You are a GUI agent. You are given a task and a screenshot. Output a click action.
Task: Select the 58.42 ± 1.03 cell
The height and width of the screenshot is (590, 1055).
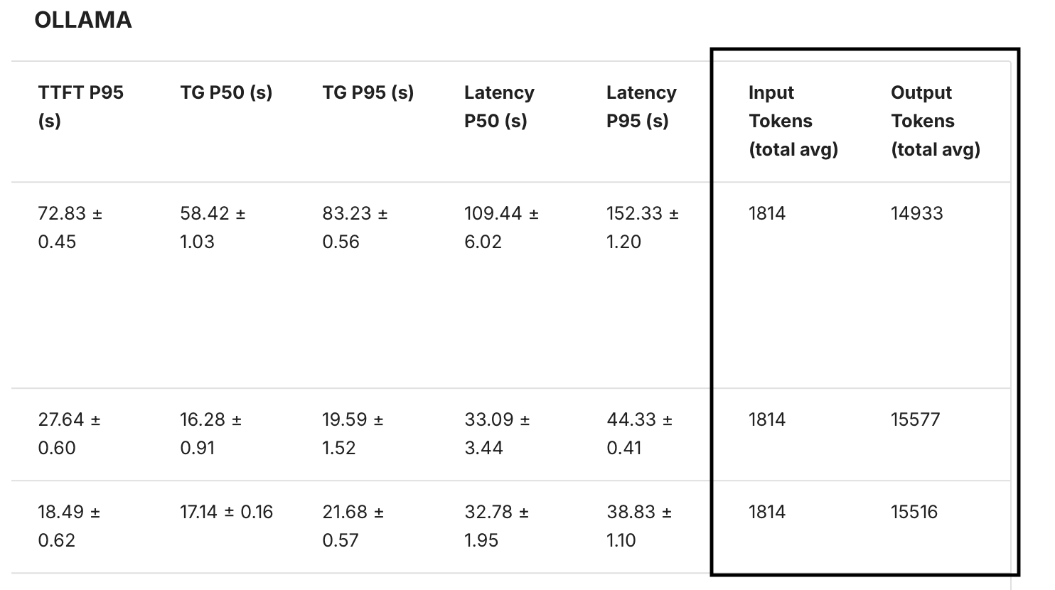click(212, 227)
